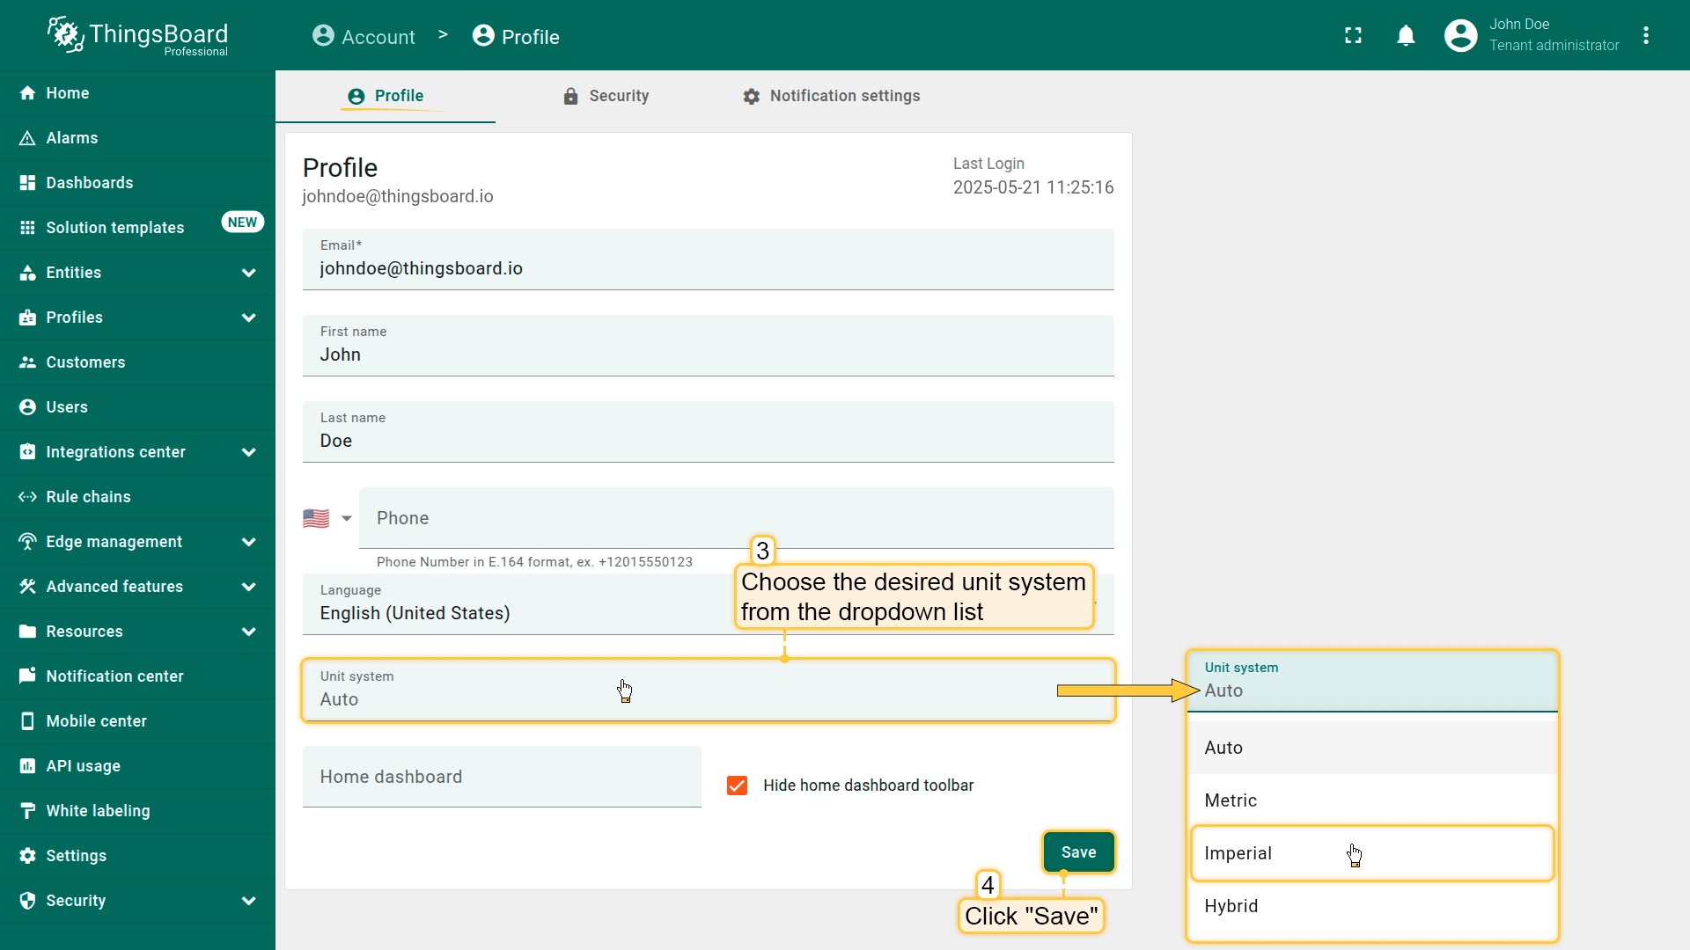Open the three-dot user menu
The width and height of the screenshot is (1690, 950).
1645,35
